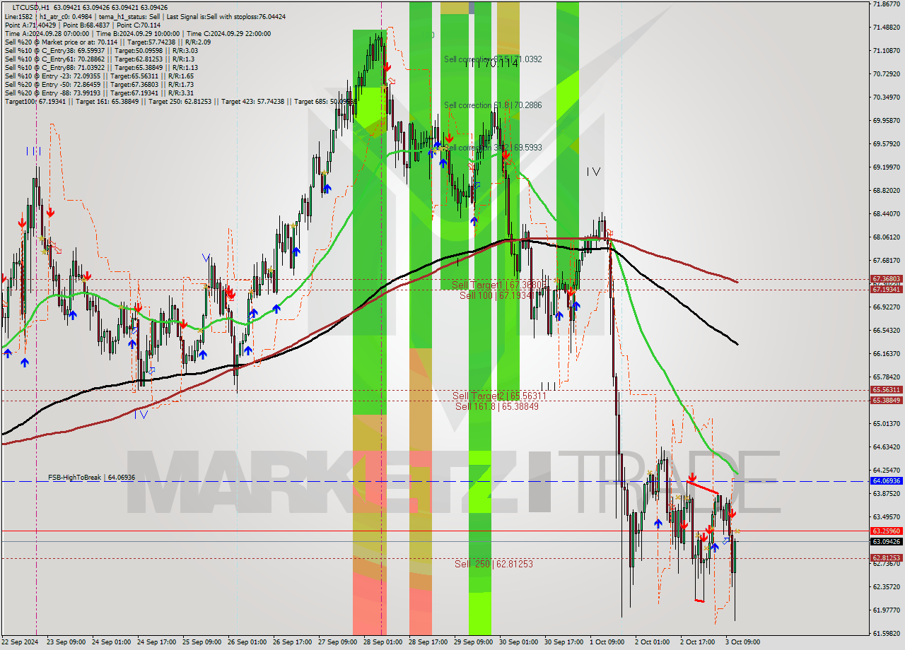The width and height of the screenshot is (905, 650).
Task: Click the blue 64.06936 price tag
Action: (x=886, y=481)
